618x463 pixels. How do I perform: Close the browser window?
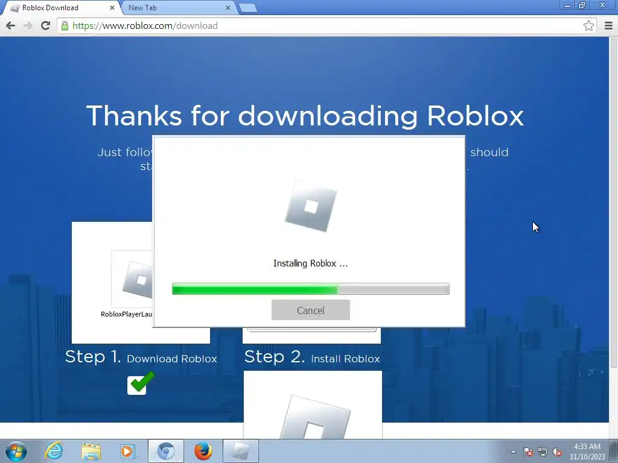(603, 5)
